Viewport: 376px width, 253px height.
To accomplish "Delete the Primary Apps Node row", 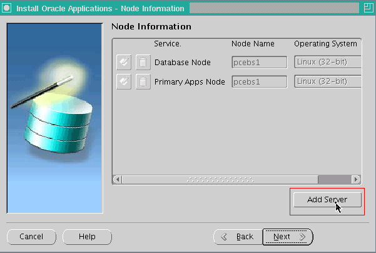I will point(143,82).
